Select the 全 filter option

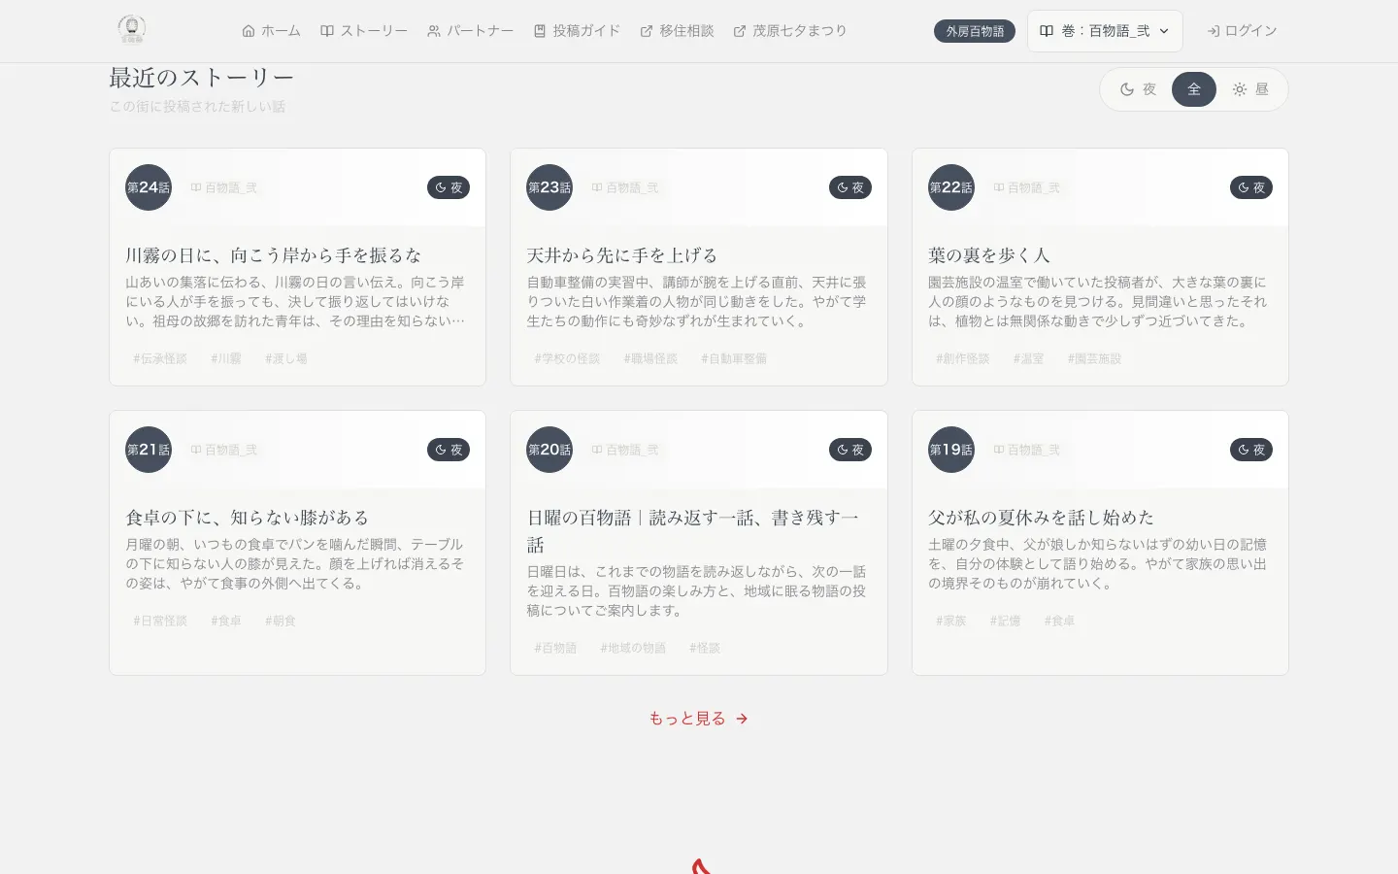[1194, 89]
